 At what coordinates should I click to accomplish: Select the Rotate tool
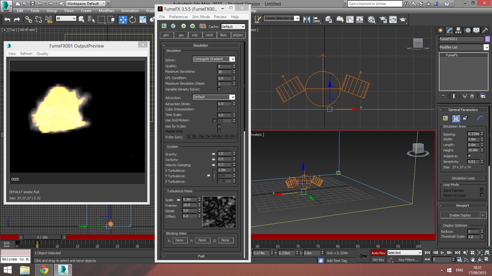133,20
